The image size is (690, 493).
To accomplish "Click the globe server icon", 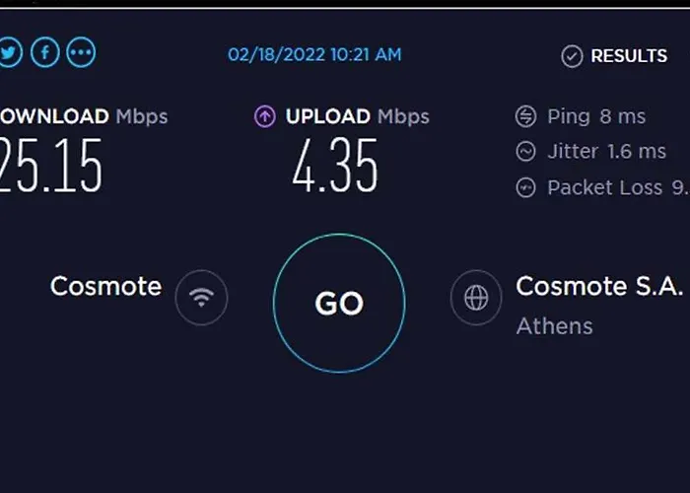I will tap(476, 298).
